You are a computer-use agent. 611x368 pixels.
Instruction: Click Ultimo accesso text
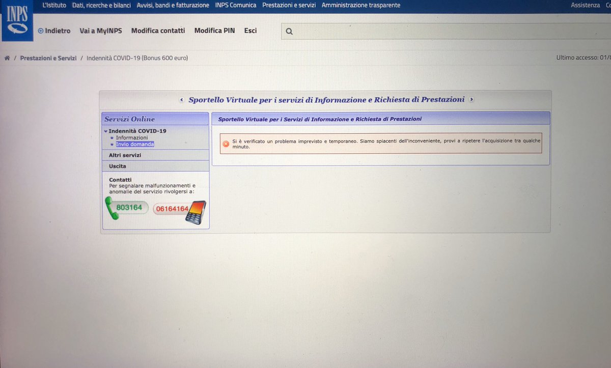[584, 58]
